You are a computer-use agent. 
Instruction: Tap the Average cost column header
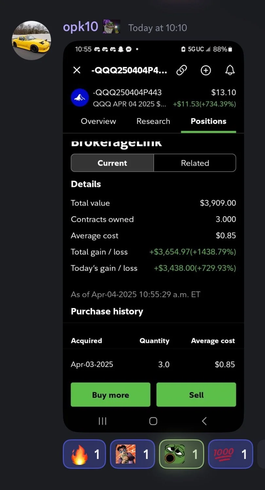(213, 341)
